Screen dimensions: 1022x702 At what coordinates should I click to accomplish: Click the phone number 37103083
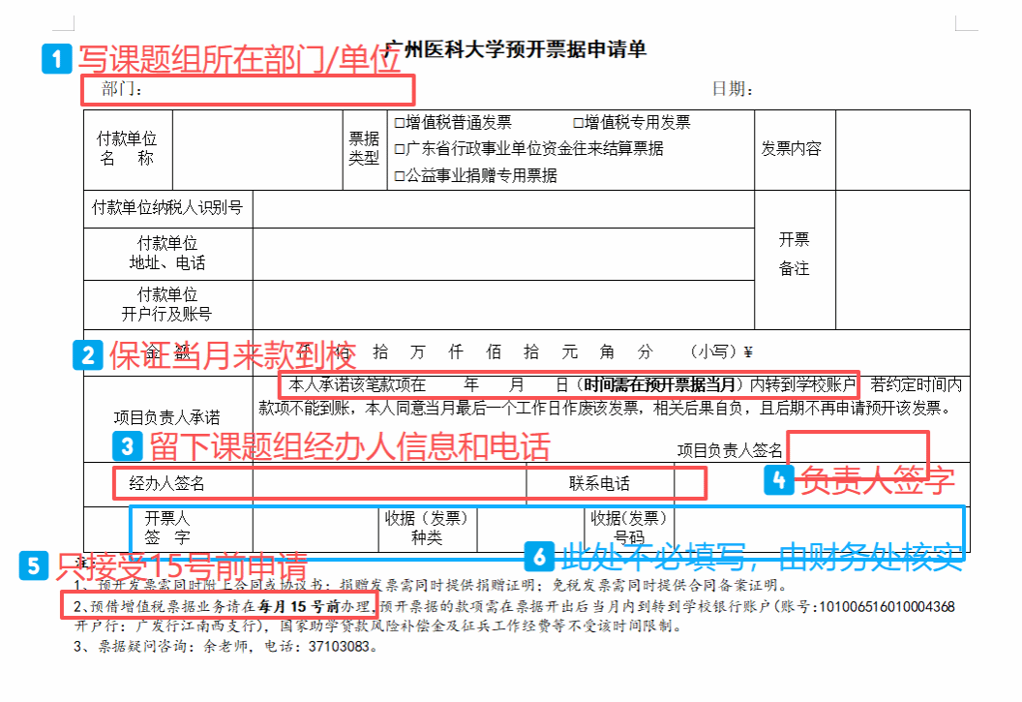pos(339,647)
